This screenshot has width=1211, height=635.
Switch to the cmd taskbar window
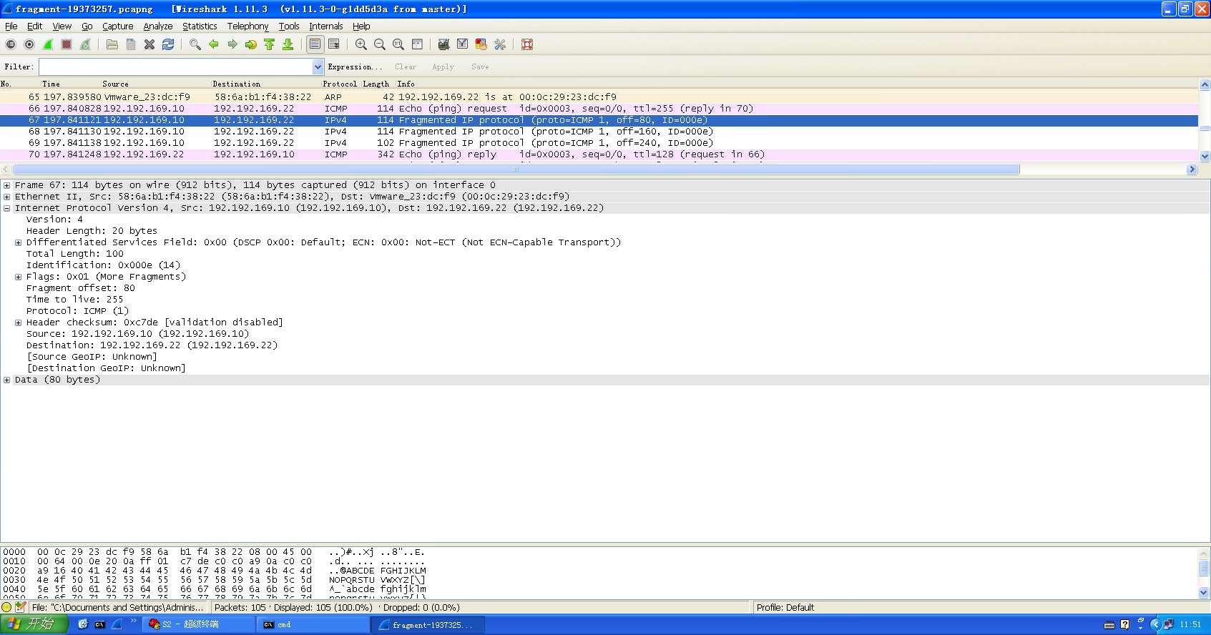pyautogui.click(x=312, y=624)
